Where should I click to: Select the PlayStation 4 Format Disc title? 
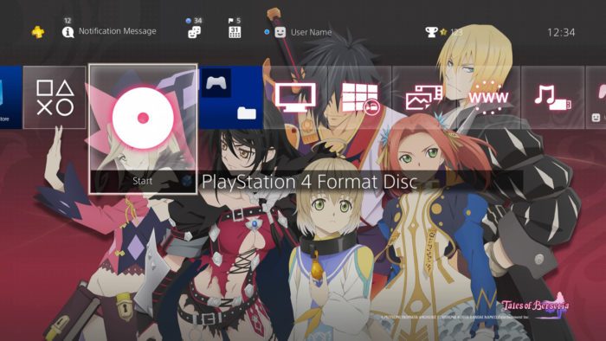tap(310, 182)
